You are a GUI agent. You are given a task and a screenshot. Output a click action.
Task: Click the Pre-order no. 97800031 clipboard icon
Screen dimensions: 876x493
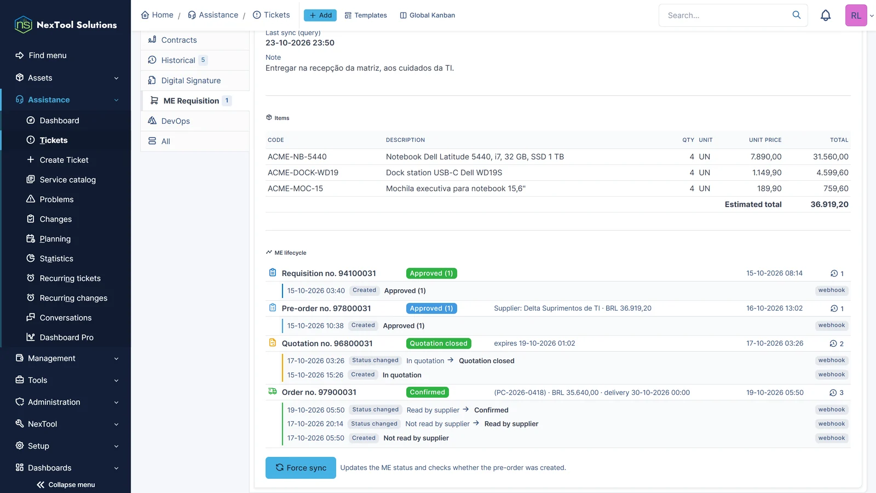tap(273, 308)
